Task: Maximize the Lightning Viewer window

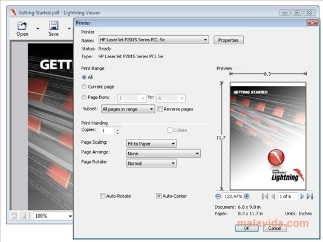Action: 297,13
